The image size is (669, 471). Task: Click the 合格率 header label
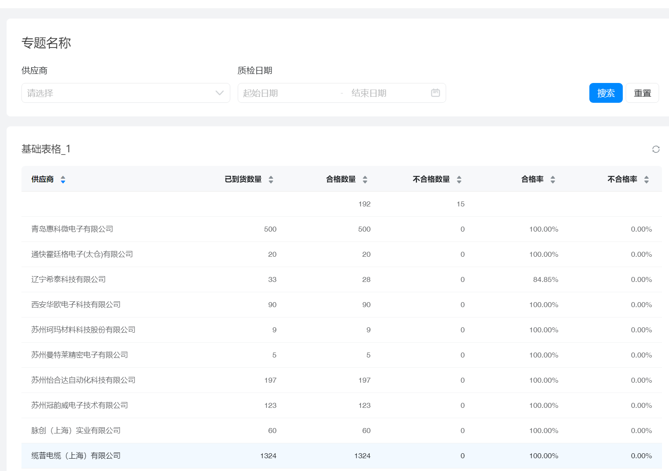(532, 179)
